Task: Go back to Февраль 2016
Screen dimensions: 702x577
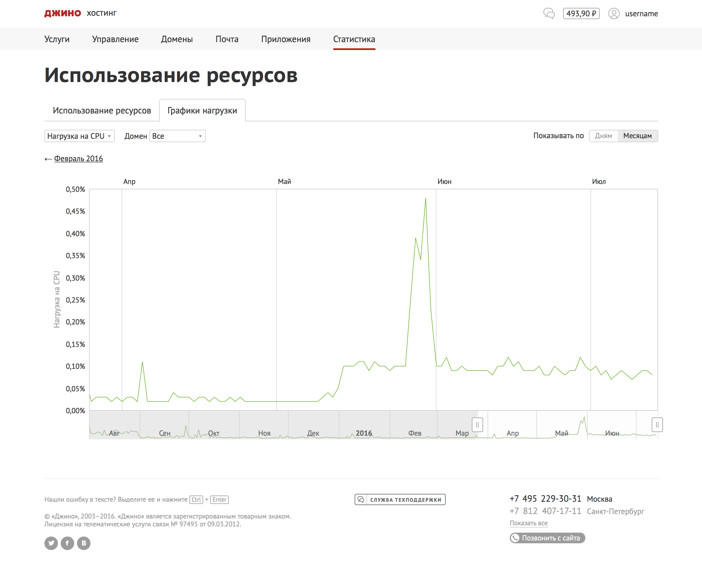Action: [x=78, y=158]
